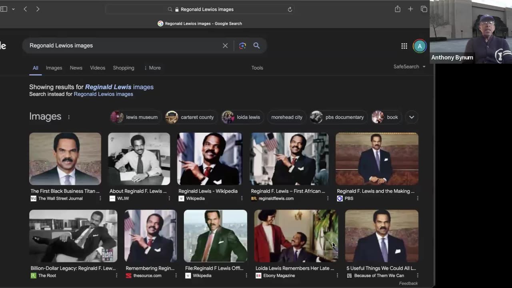Open options menu for WLIW result
This screenshot has width=512, height=288.
[169, 198]
